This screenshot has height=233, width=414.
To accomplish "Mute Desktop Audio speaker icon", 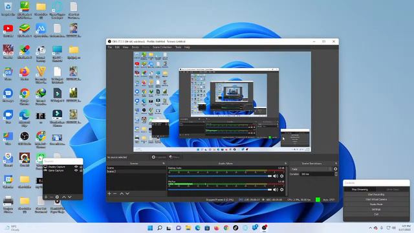I will click(x=276, y=176).
